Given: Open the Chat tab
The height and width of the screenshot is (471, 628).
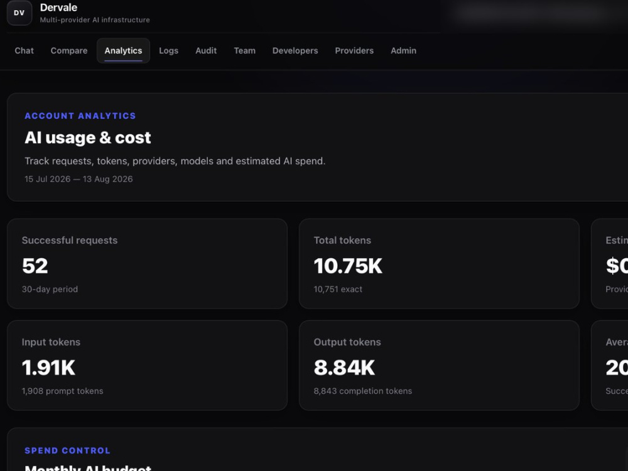Looking at the screenshot, I should pyautogui.click(x=24, y=50).
